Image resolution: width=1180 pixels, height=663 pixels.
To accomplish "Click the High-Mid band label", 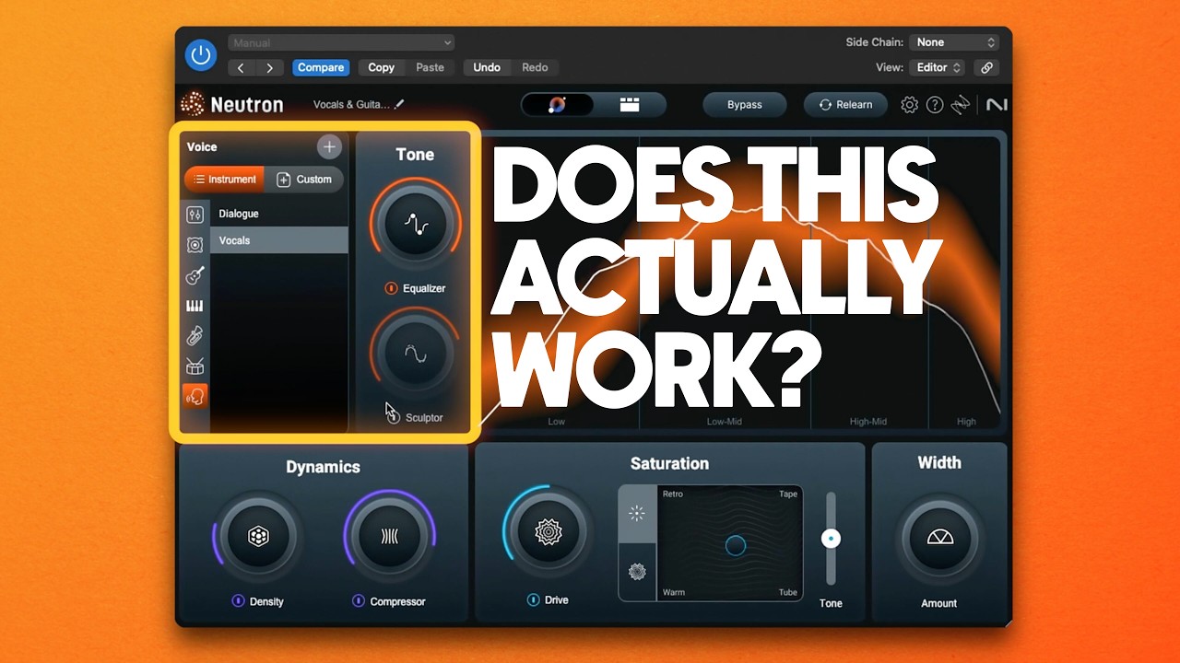I will tap(868, 422).
